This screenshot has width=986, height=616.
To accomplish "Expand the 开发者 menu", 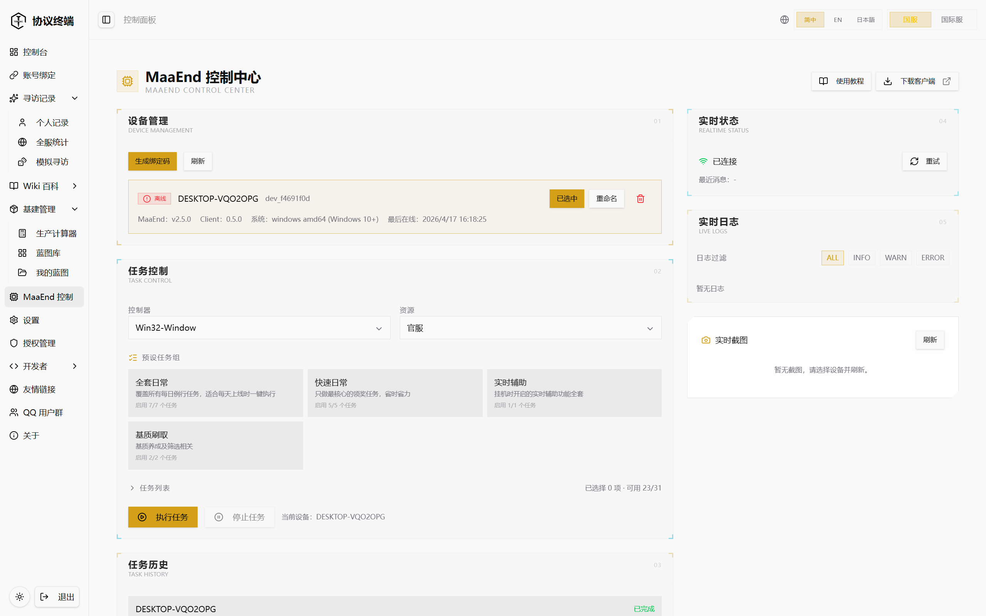I will tap(44, 366).
